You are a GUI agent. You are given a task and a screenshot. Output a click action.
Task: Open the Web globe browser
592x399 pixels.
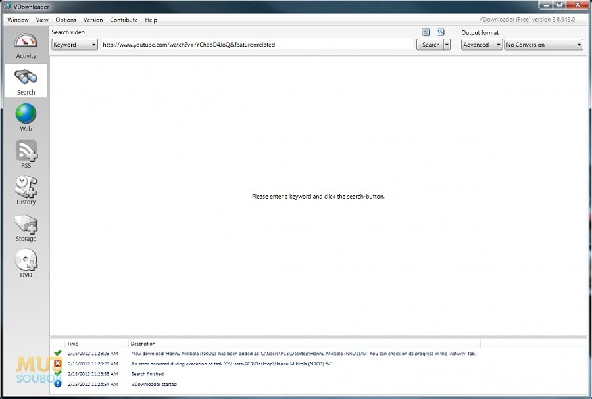click(26, 117)
